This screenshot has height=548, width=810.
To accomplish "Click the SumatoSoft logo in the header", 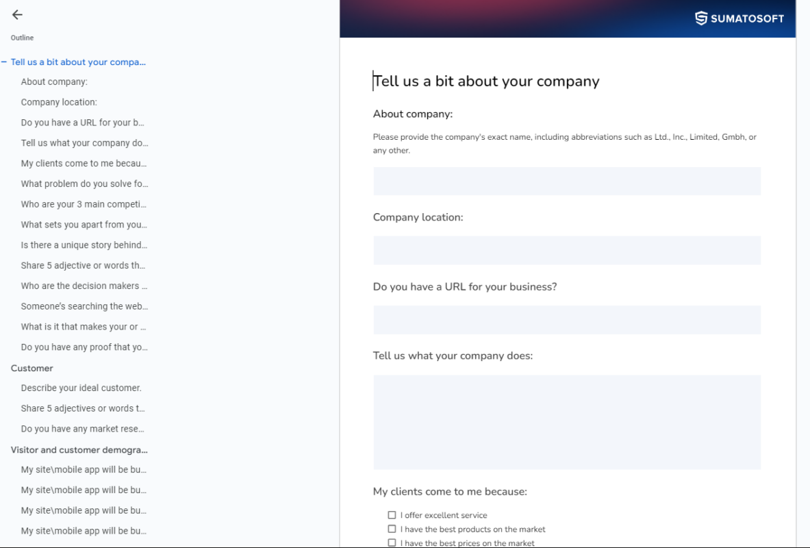I will (739, 18).
